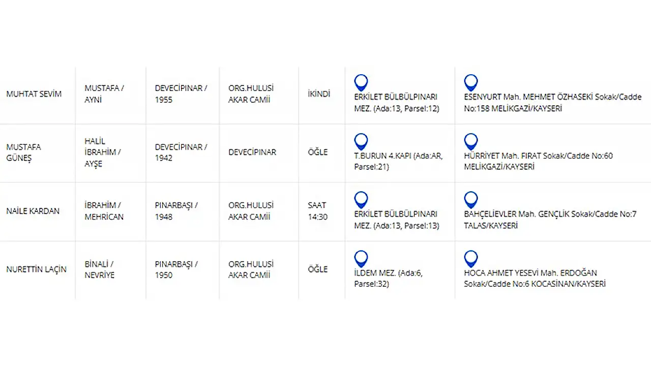Click ERKİLET BÜLBÜLPINARI MEZ. Parsel:13 text

tap(396, 220)
